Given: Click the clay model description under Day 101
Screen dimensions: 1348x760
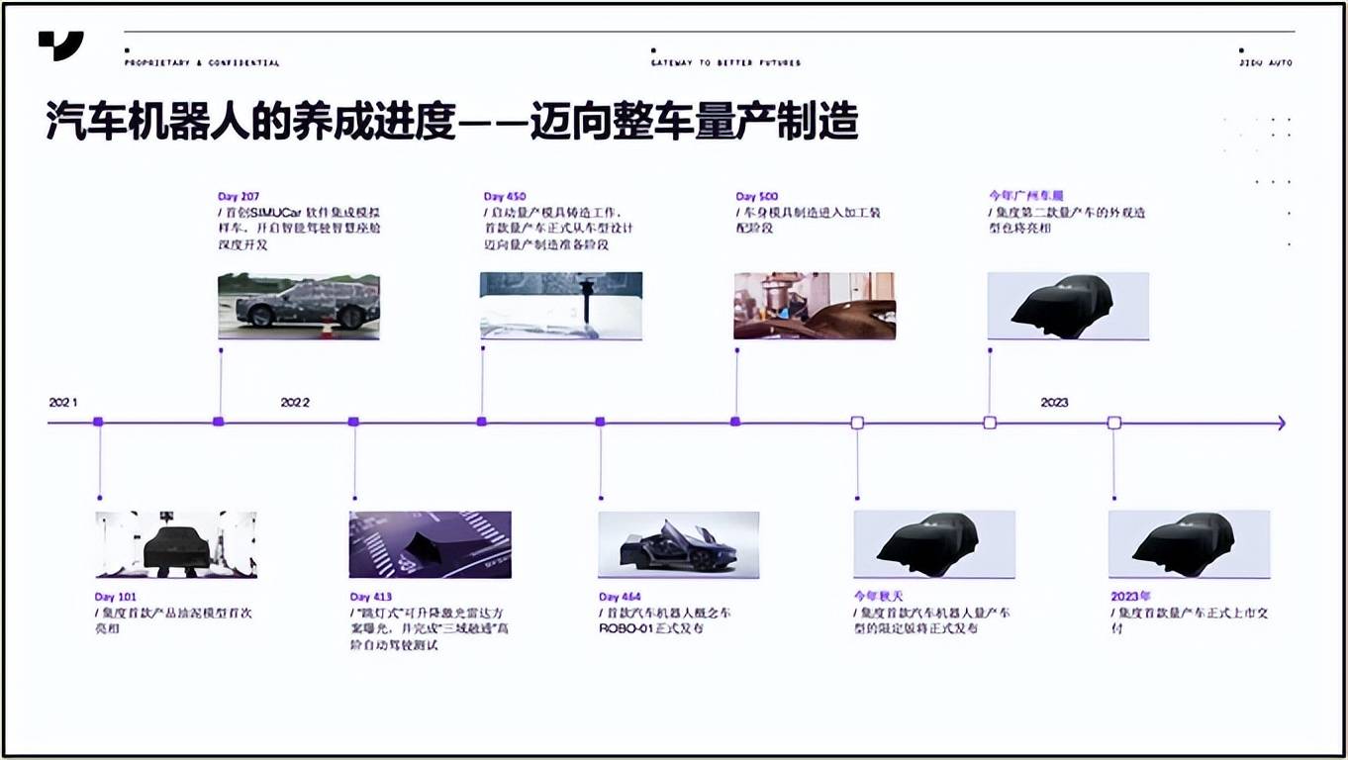Looking at the screenshot, I should pyautogui.click(x=174, y=620).
